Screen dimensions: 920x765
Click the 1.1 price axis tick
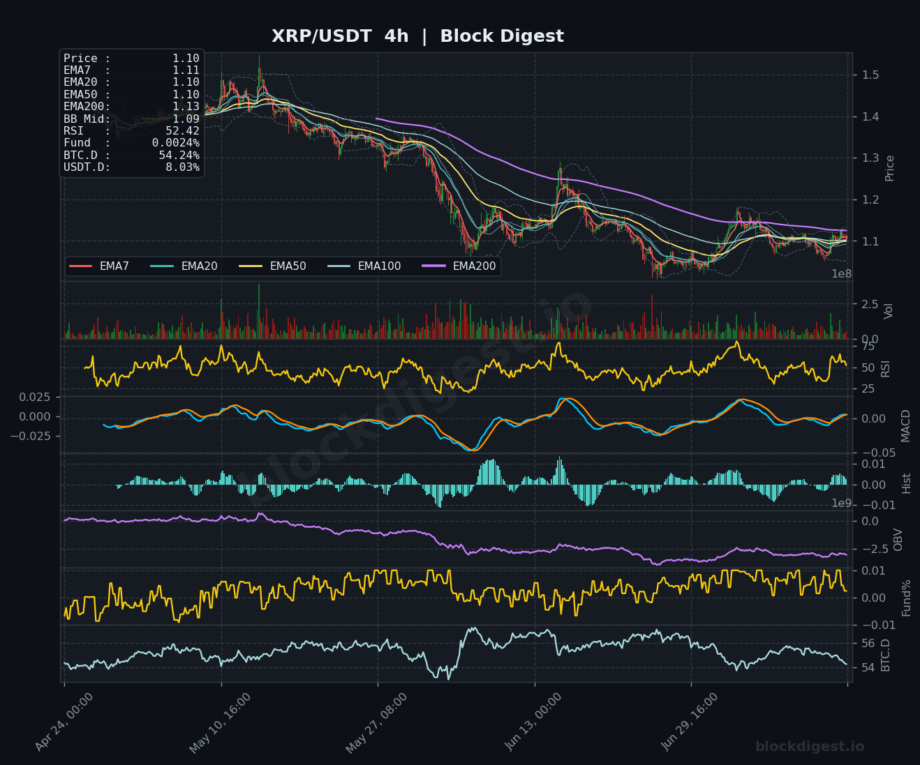(x=870, y=242)
